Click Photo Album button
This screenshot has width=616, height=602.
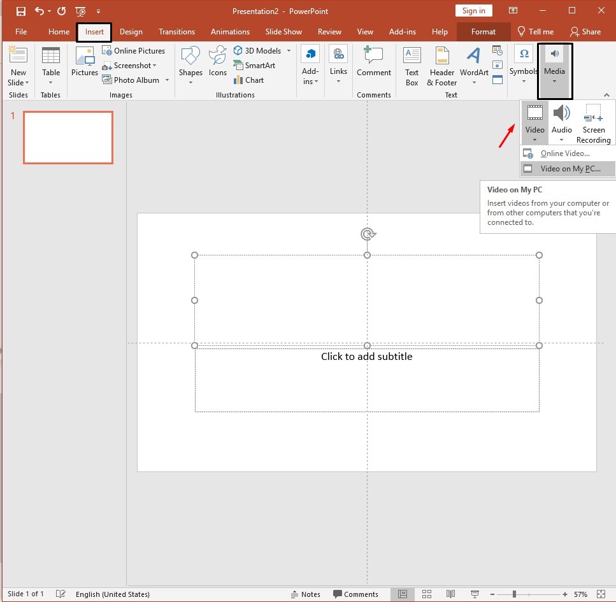pyautogui.click(x=131, y=80)
